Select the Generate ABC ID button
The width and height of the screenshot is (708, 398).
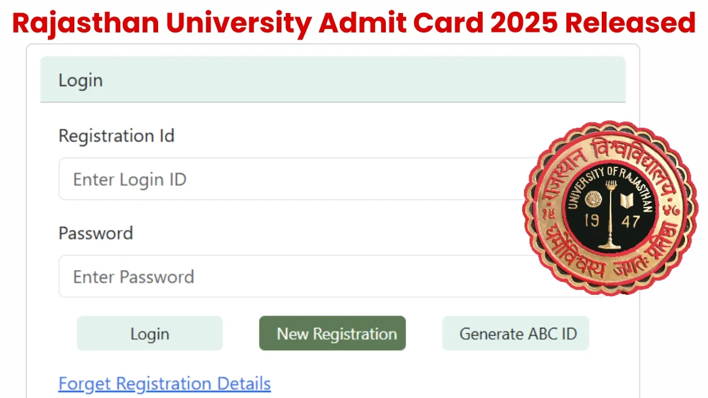[x=515, y=333]
